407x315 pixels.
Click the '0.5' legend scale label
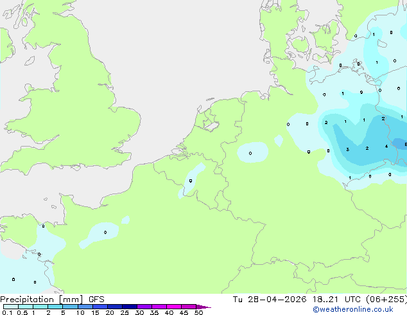click(22, 312)
